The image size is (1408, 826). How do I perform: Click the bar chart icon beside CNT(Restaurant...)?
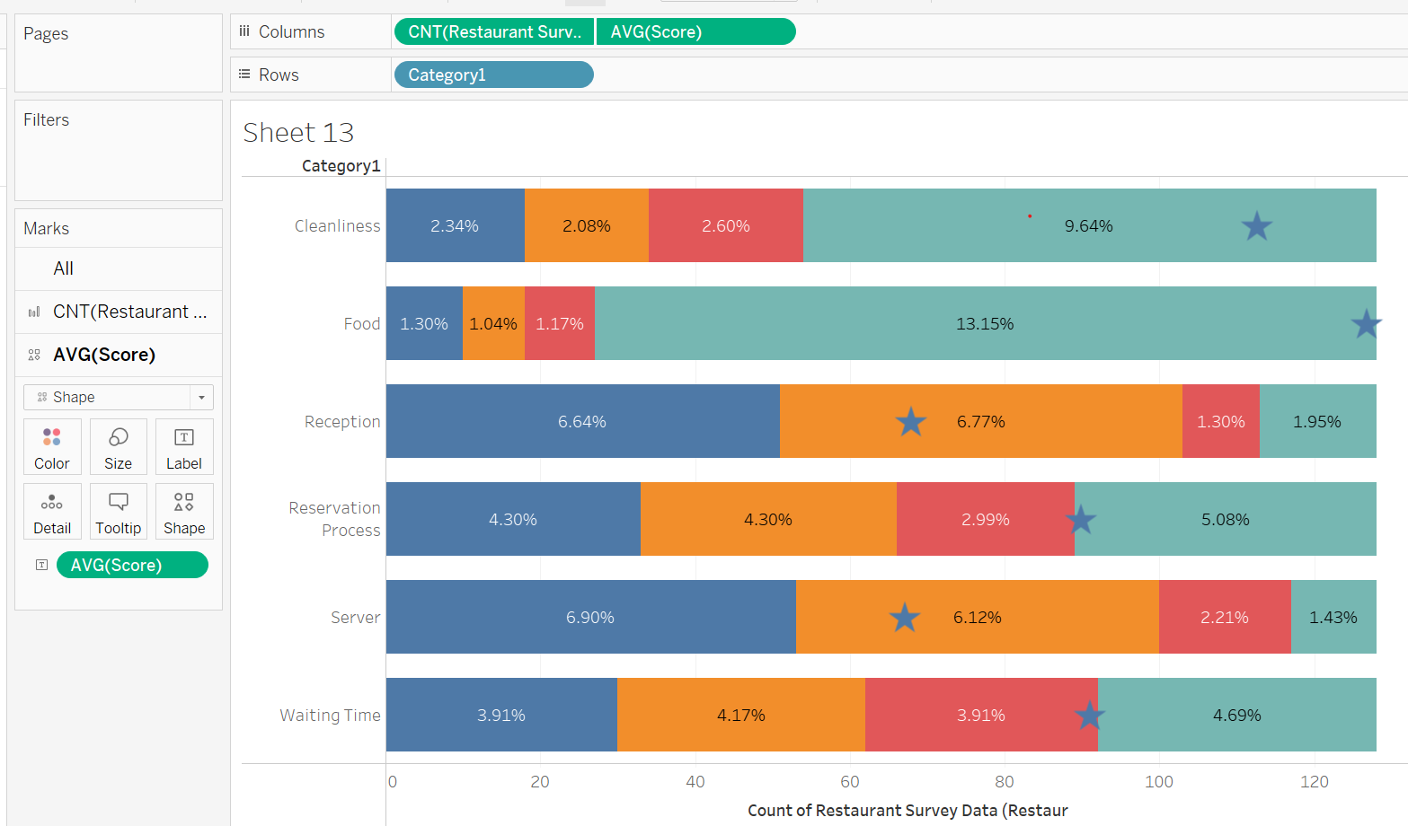click(33, 312)
